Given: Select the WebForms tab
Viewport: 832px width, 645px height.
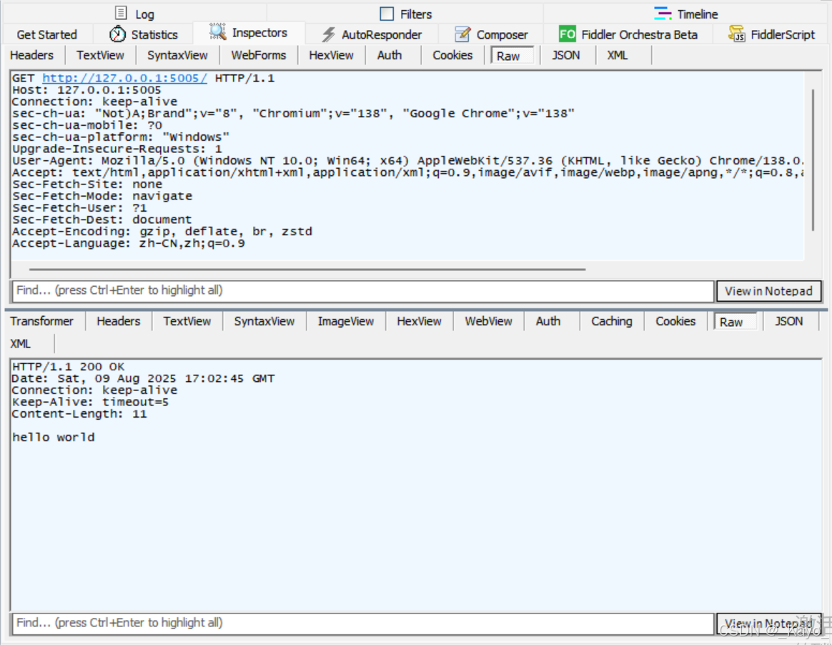Looking at the screenshot, I should (x=259, y=55).
